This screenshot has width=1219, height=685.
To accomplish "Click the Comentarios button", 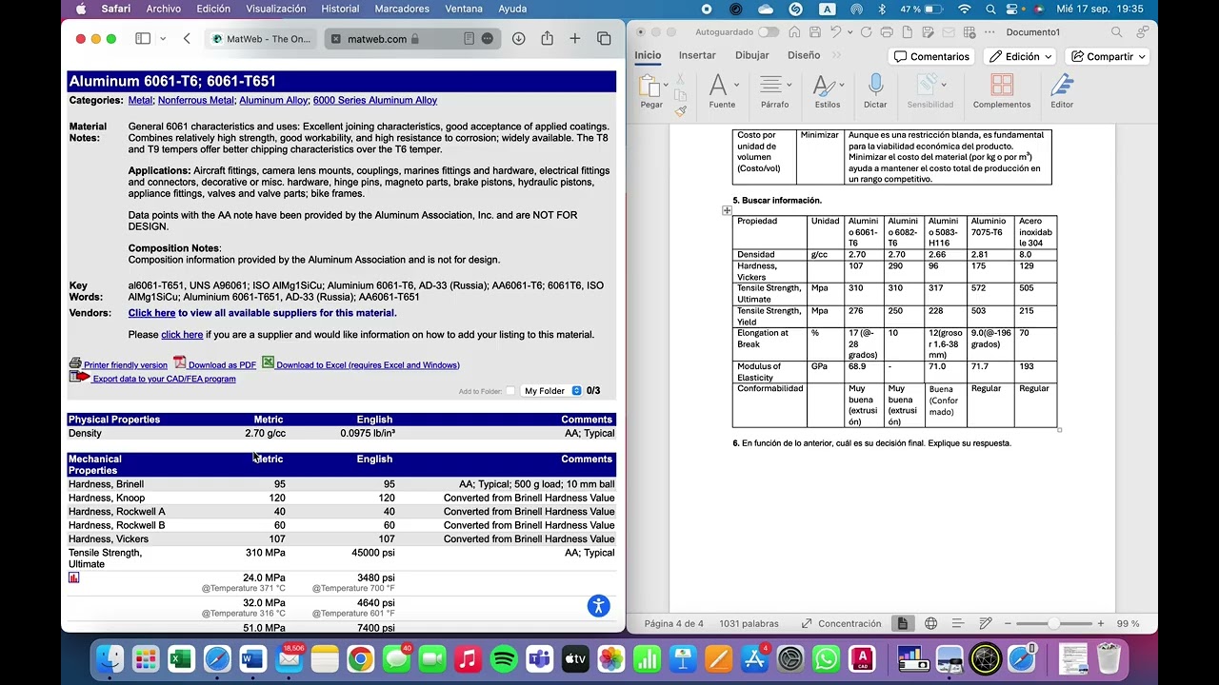I will tap(931, 56).
